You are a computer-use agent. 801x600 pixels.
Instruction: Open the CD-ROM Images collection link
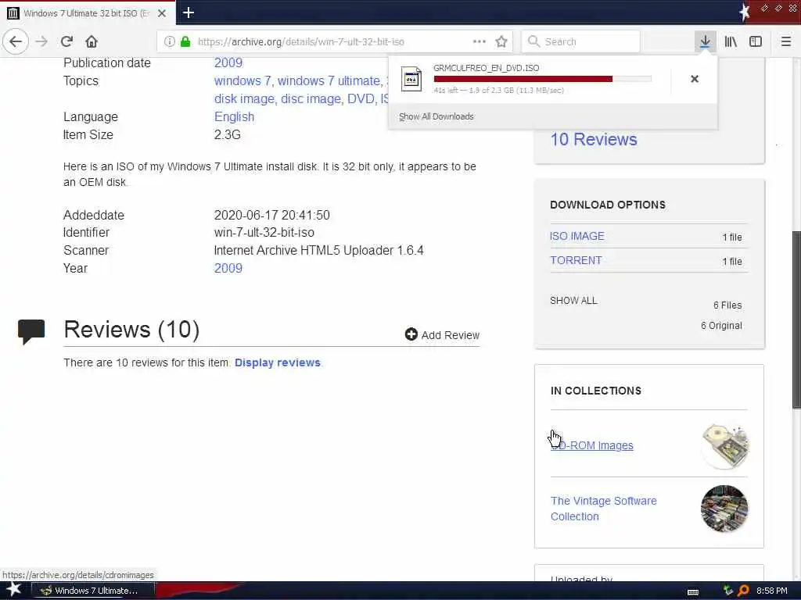[591, 445]
